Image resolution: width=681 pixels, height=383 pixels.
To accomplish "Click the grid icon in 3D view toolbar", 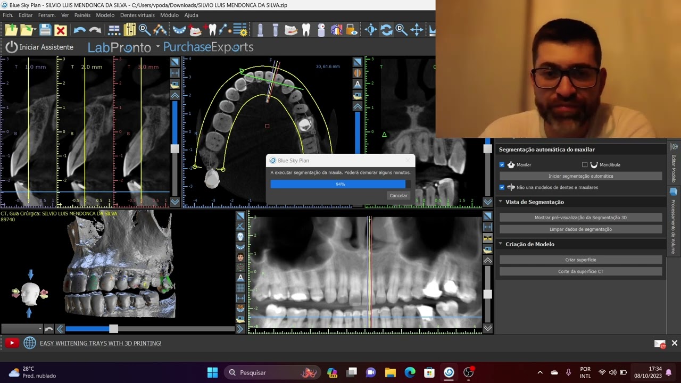I will click(240, 288).
